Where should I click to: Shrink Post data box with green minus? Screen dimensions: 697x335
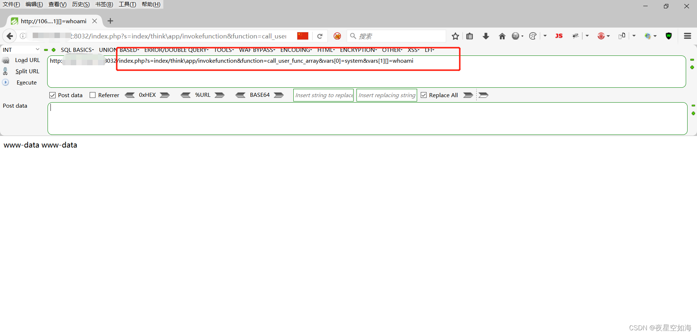click(693, 106)
